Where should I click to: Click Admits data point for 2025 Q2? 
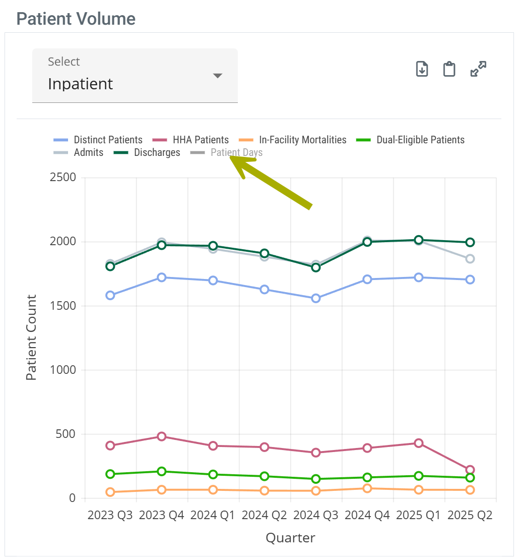(470, 259)
